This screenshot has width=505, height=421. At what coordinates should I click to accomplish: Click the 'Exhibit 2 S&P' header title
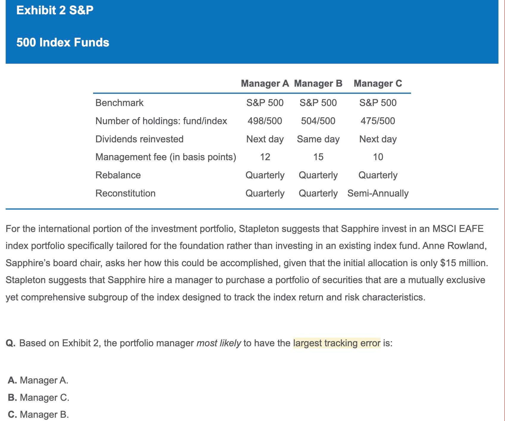[55, 10]
